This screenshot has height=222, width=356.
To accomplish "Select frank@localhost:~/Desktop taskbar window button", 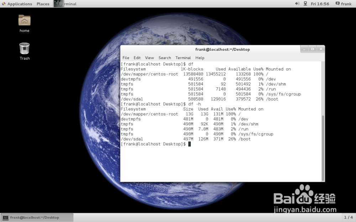I will (37, 217).
